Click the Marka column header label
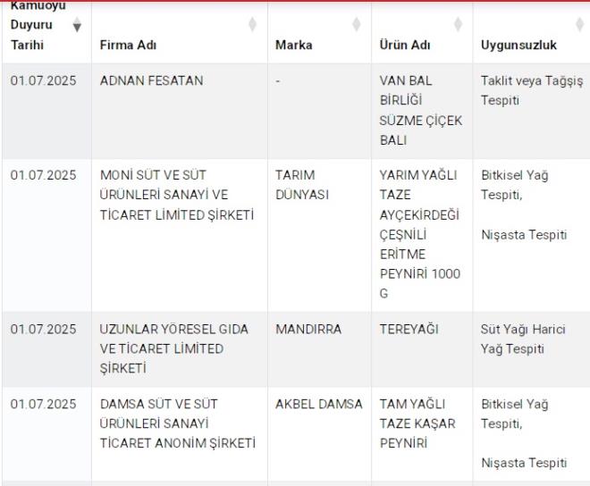Screen dimensions: 590x486 coord(294,45)
